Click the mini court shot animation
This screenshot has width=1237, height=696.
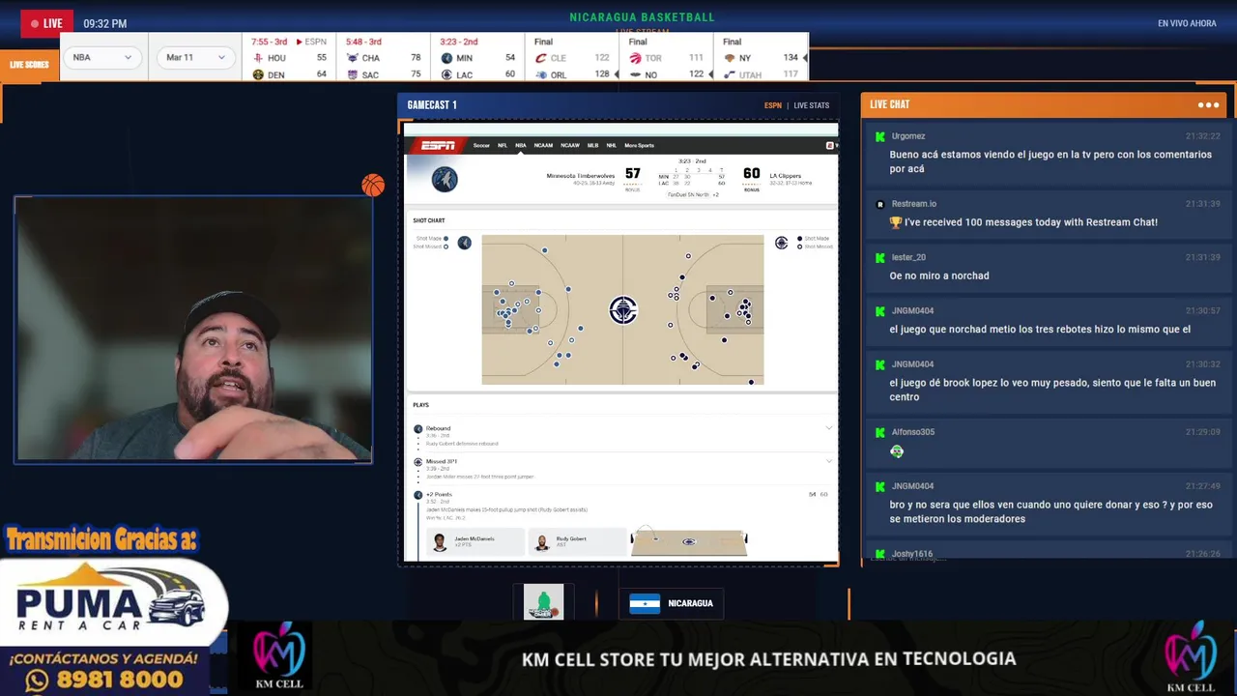(689, 541)
